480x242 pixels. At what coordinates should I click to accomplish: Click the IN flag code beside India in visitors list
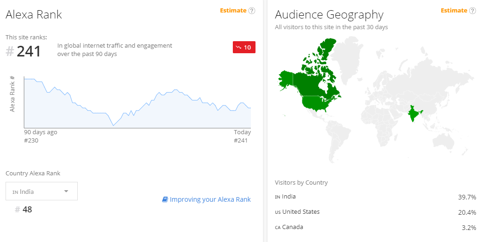(277, 197)
